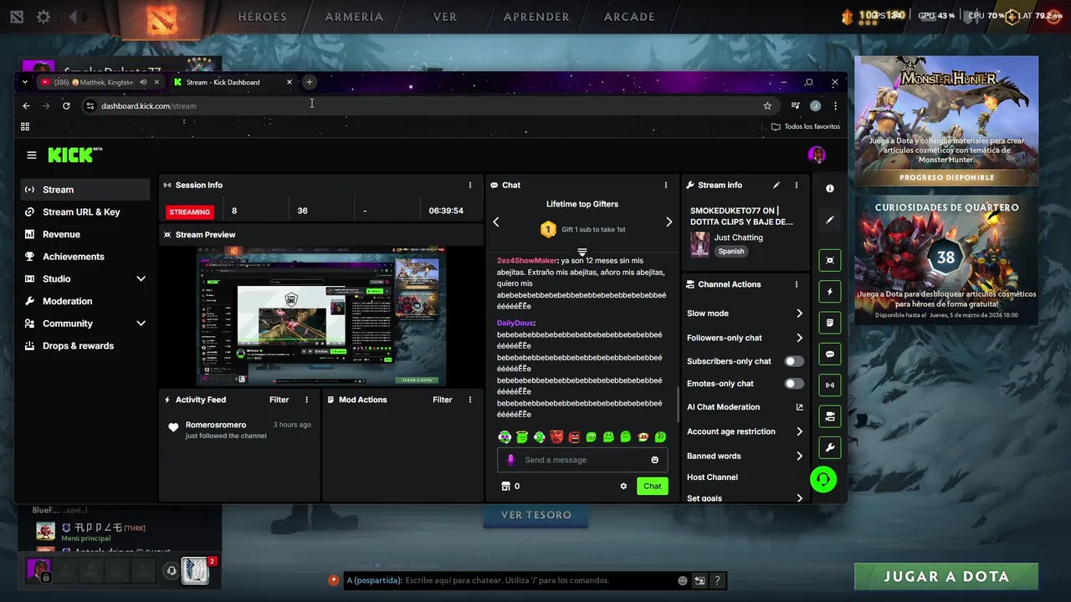
Task: Click the Dota chat help question icon
Action: point(717,580)
